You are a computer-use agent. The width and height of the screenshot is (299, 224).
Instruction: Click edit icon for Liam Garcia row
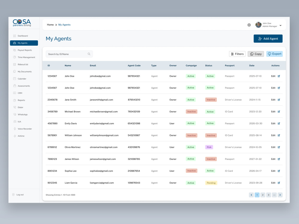(x=279, y=183)
